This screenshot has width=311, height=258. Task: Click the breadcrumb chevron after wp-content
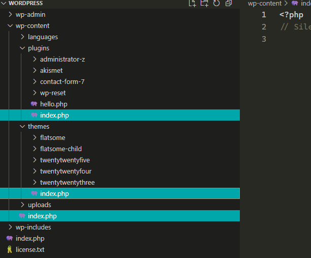click(x=286, y=3)
